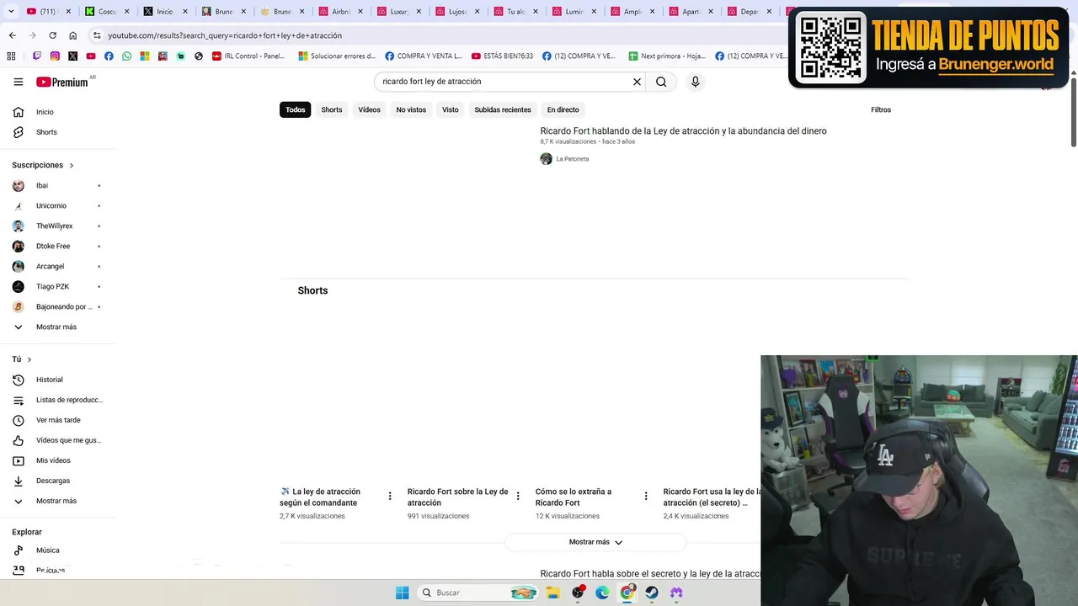Open Steam from taskbar
The image size is (1078, 606).
[651, 593]
